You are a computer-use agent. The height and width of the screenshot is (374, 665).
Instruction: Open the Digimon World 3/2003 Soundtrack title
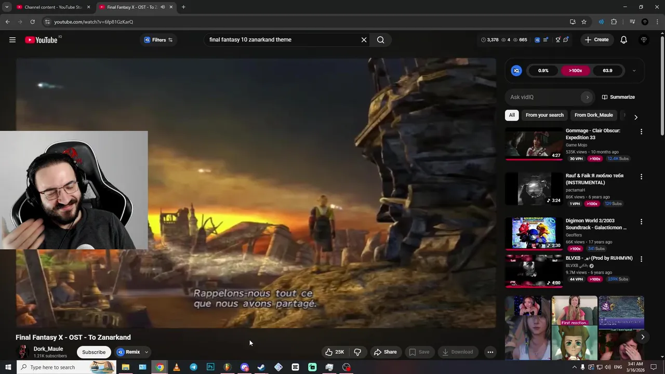point(596,224)
